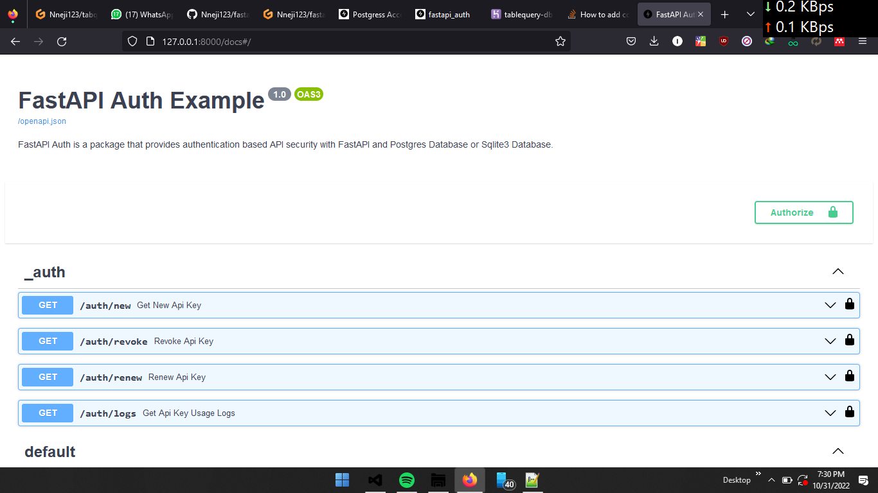Expand the /auth/revoke endpoint chevron
Viewport: 878px width, 493px height.
pos(830,341)
